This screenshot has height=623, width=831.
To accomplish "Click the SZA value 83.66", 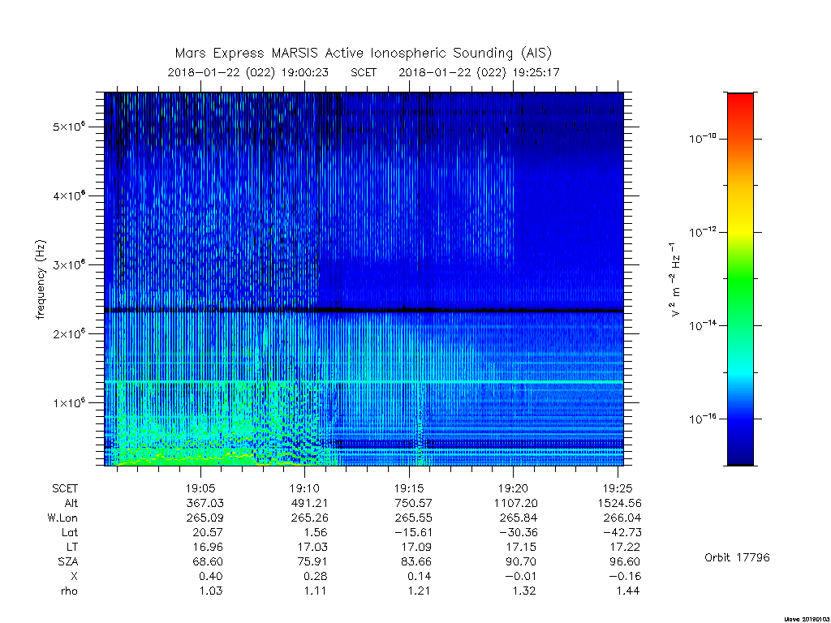I will click(416, 561).
